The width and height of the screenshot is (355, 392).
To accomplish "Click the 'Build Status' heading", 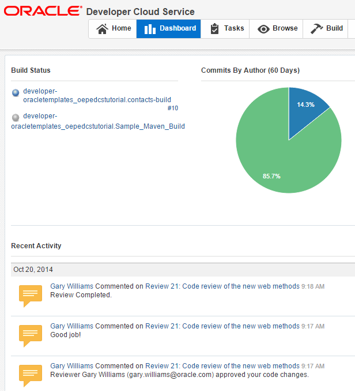I will pos(31,70).
